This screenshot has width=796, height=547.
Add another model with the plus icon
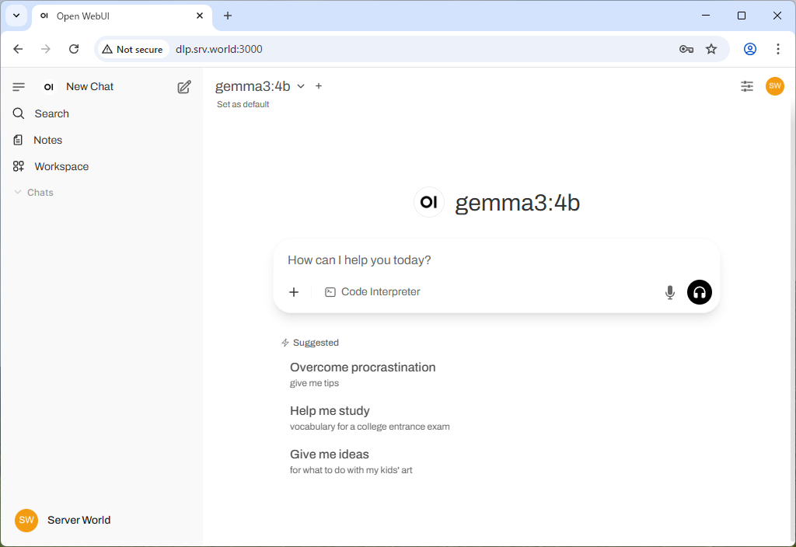tap(319, 86)
